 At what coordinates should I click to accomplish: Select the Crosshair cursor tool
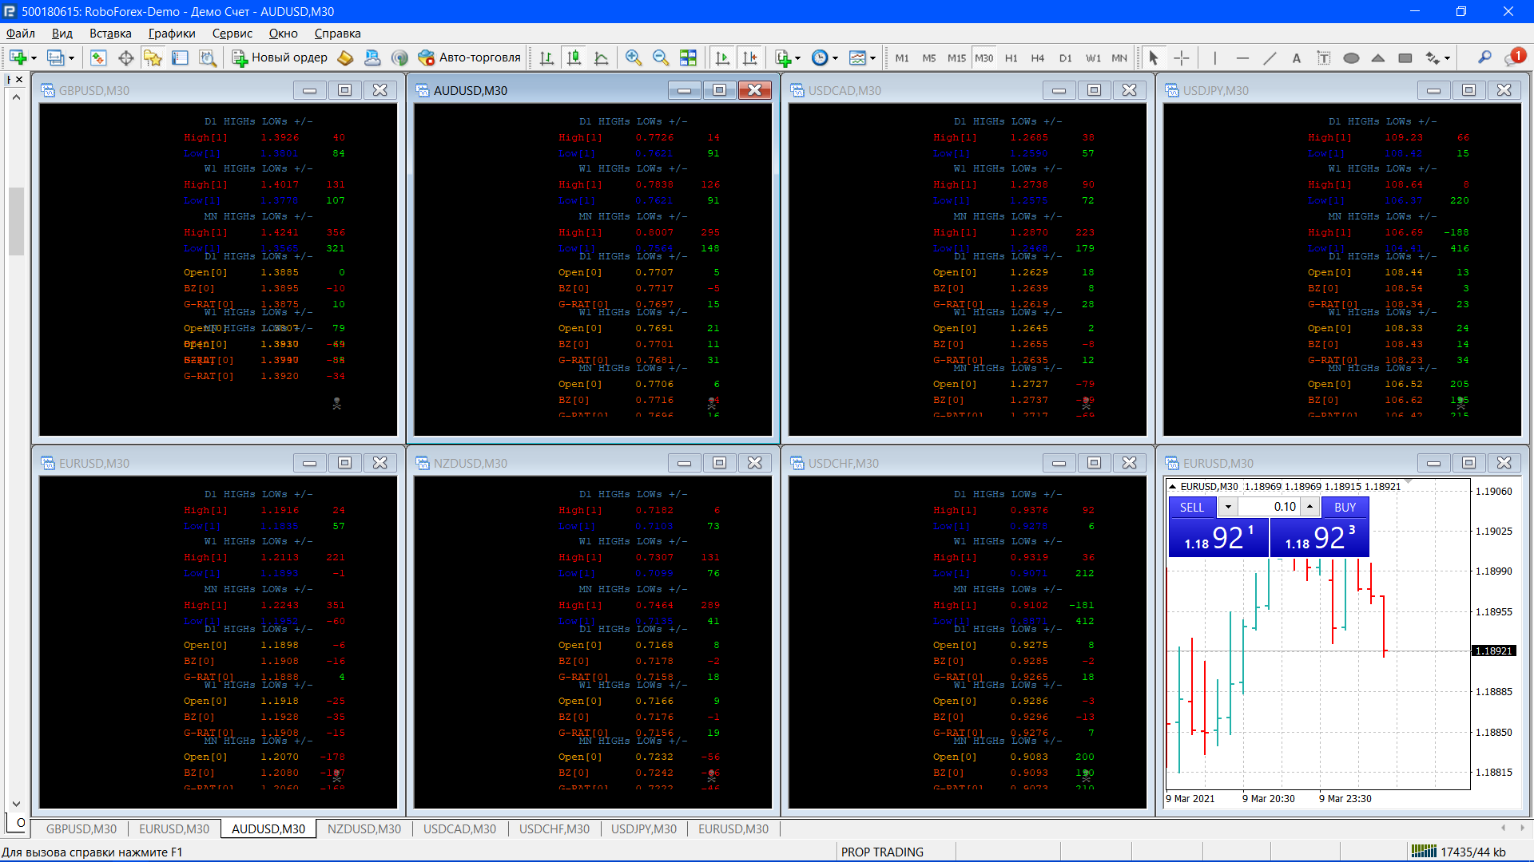[x=1182, y=57]
